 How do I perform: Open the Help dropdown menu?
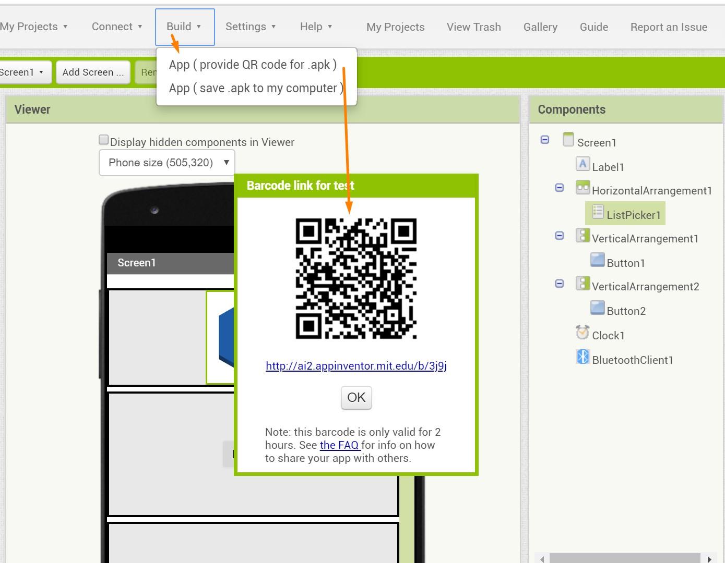click(x=316, y=27)
